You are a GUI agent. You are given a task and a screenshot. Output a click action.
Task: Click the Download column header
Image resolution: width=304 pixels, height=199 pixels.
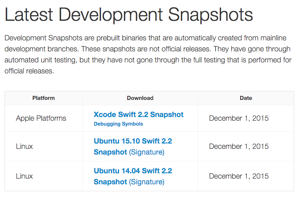pos(140,98)
